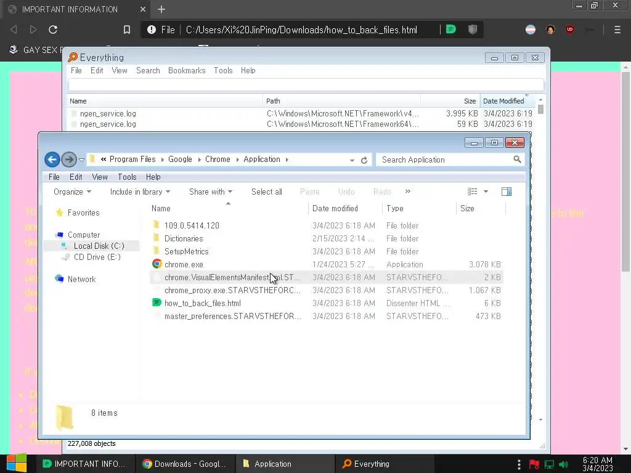Open Include in library dropdown
Image resolution: width=631 pixels, height=473 pixels.
140,192
